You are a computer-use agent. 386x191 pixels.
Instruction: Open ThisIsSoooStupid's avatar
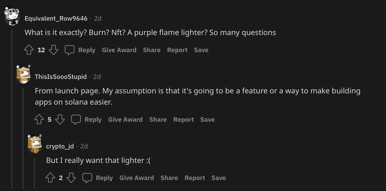[x=24, y=74]
